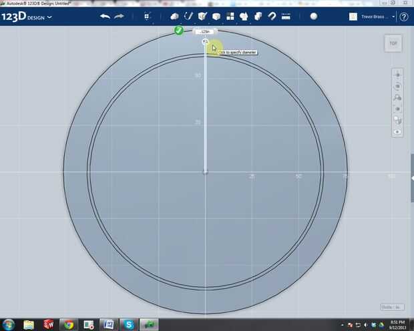This screenshot has width=414, height=331.
Task: Open the Grouping tools menu
Action: pos(244,17)
